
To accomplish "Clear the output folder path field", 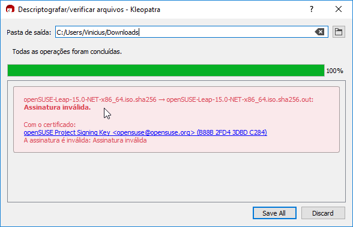I will pyautogui.click(x=319, y=32).
